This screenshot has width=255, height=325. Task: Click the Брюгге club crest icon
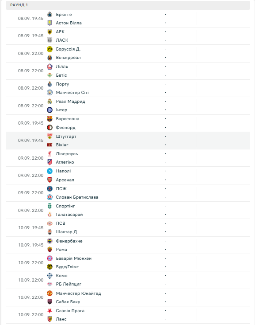coord(49,15)
